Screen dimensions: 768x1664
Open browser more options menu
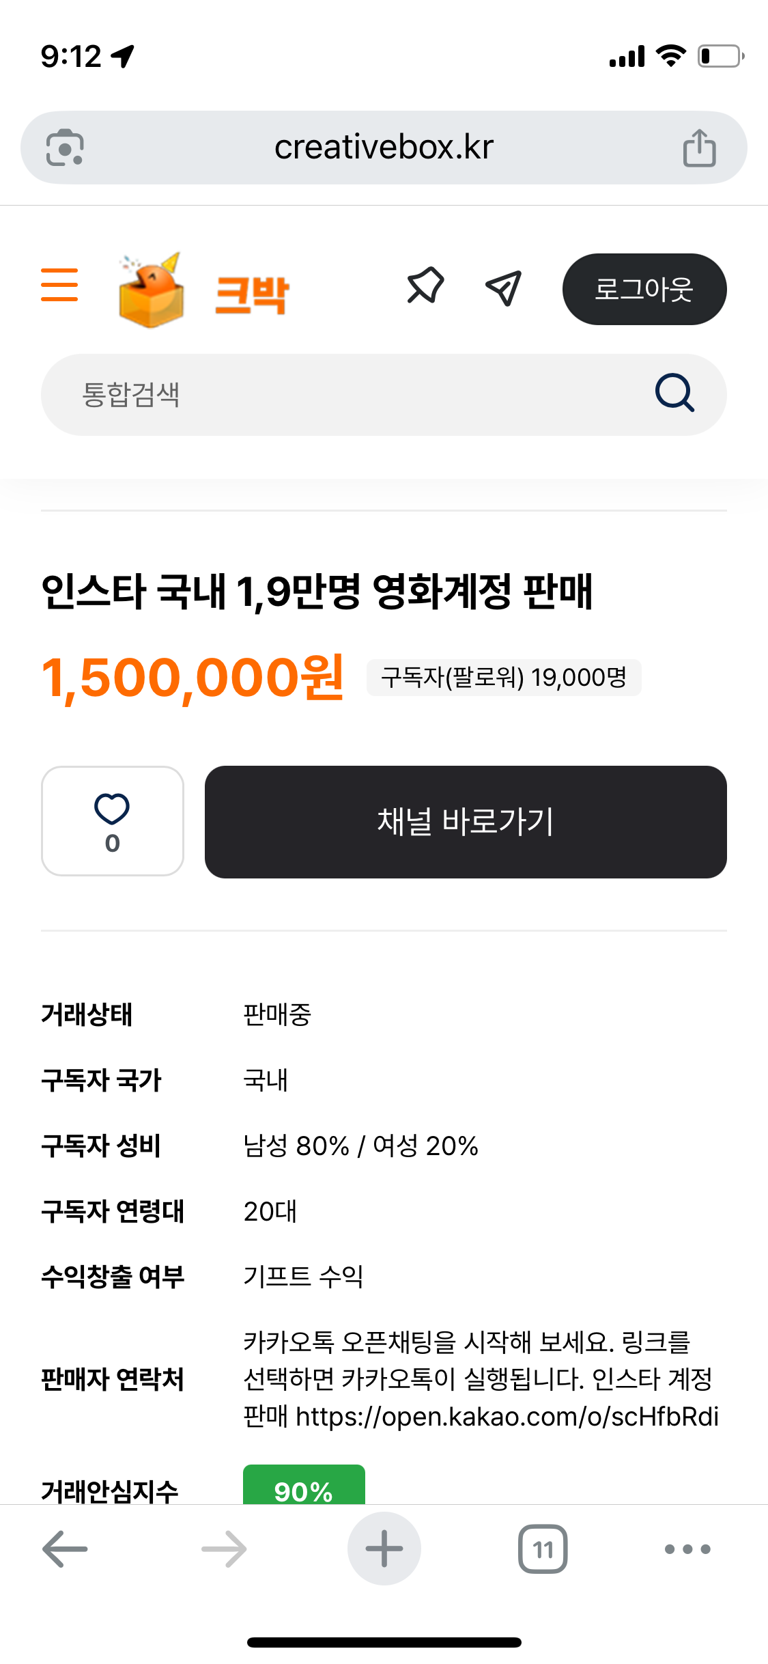687,1549
